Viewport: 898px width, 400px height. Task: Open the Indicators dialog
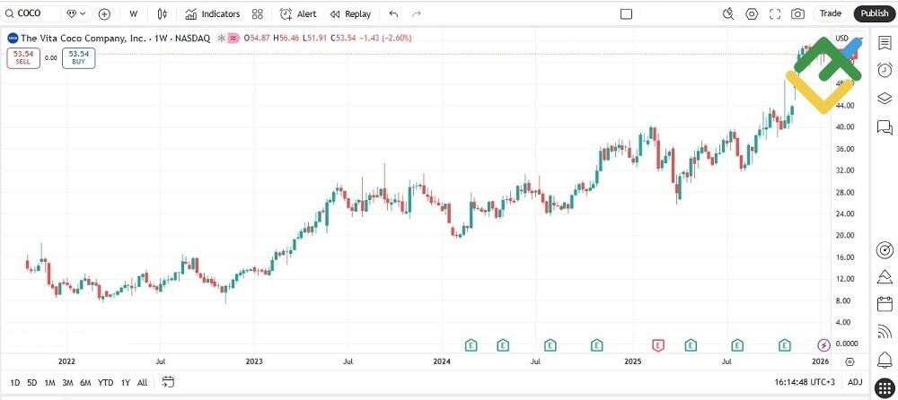pyautogui.click(x=213, y=13)
